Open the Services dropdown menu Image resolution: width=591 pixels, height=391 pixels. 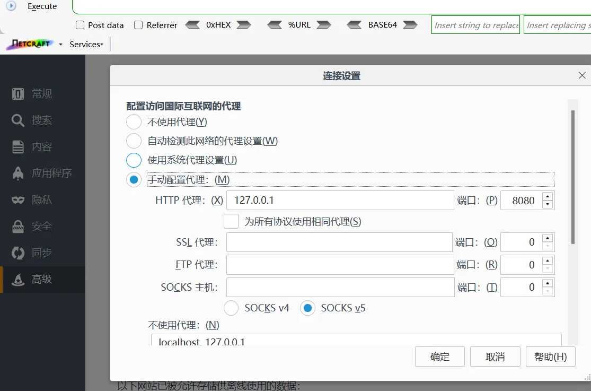pos(85,44)
